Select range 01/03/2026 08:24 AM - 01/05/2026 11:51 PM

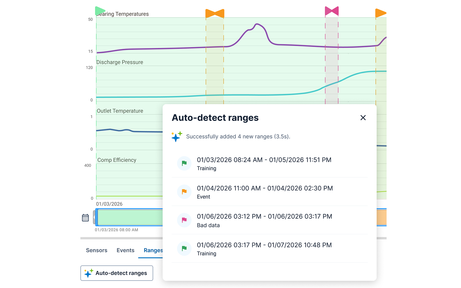coord(270,163)
